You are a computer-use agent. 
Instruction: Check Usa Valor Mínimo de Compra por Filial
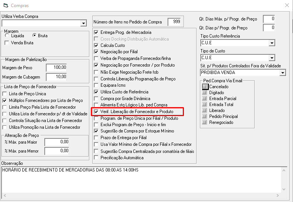pos(96,144)
